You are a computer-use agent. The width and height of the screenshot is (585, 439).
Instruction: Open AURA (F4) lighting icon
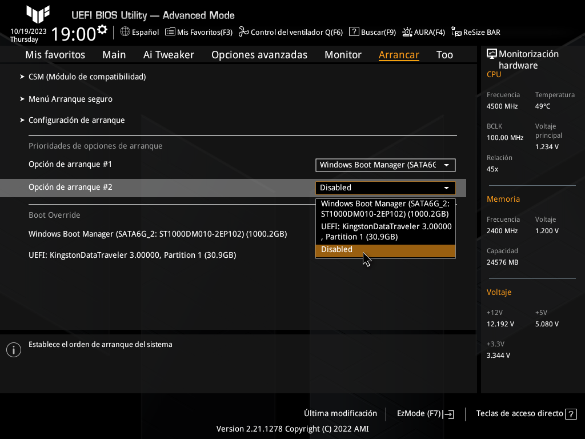click(x=407, y=32)
